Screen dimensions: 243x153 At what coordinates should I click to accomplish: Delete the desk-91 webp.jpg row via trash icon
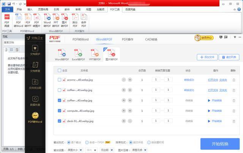(234, 121)
